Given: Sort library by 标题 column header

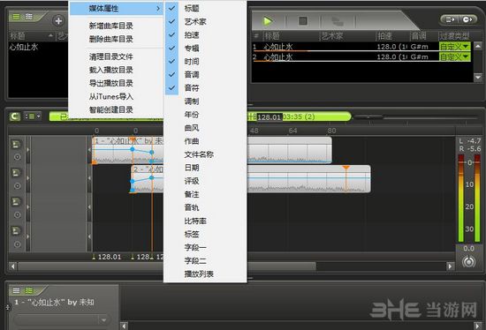Looking at the screenshot, I should 32,36.
